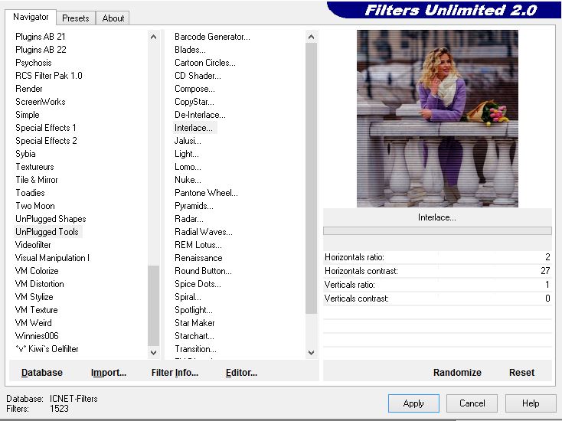Click the Apply button
Screen dimensions: 562x421
[x=413, y=403]
